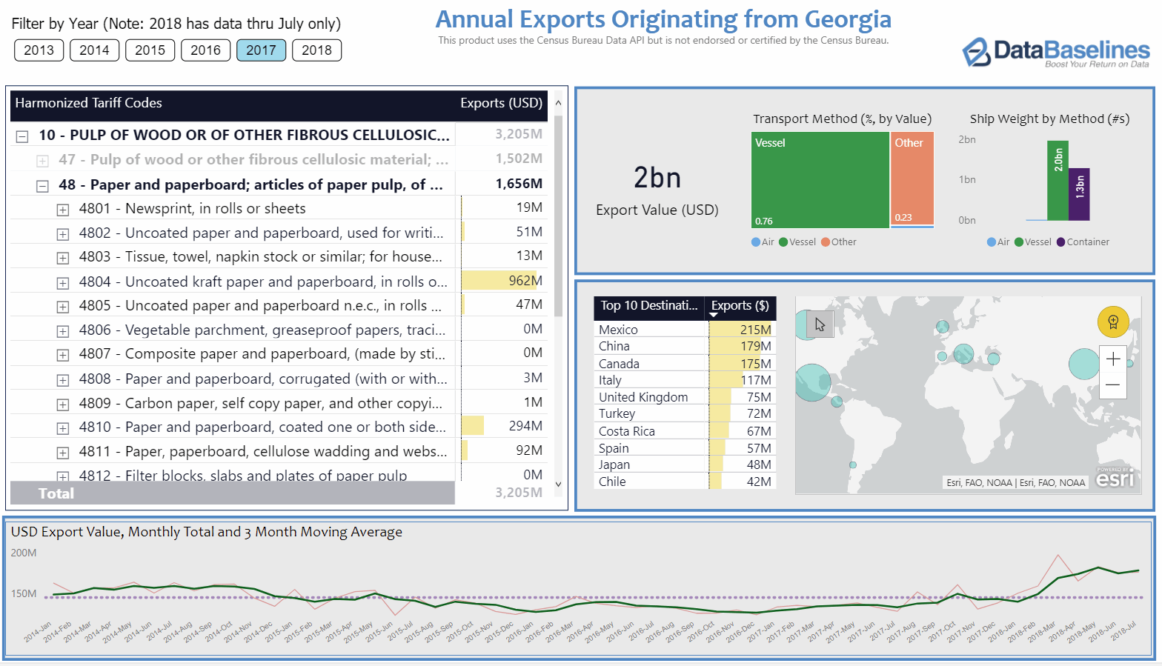Click the map lightbulb hint button
Screen dimensions: 1162x666
1112,322
